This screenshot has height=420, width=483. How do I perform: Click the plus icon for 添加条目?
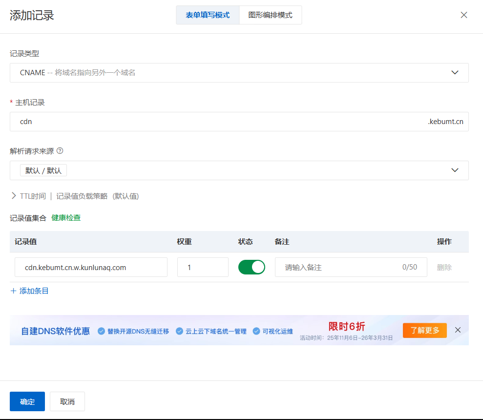pos(13,291)
